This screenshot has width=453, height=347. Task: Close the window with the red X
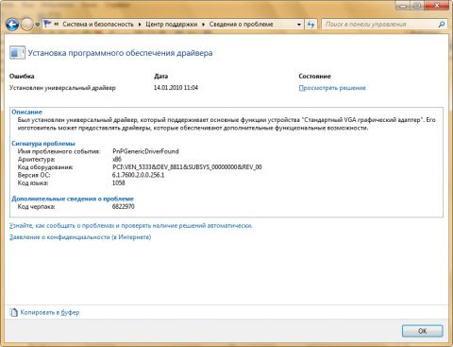[x=437, y=6]
